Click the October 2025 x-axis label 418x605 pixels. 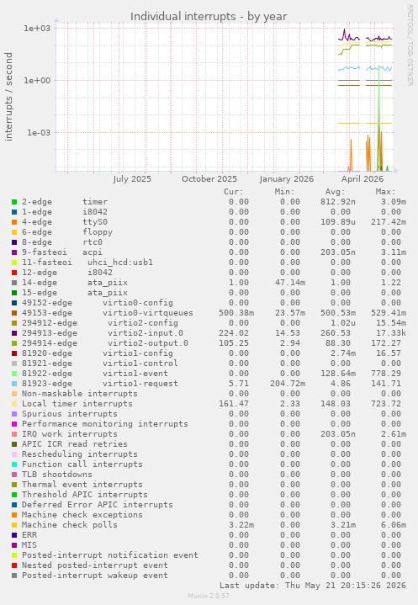[x=209, y=179]
